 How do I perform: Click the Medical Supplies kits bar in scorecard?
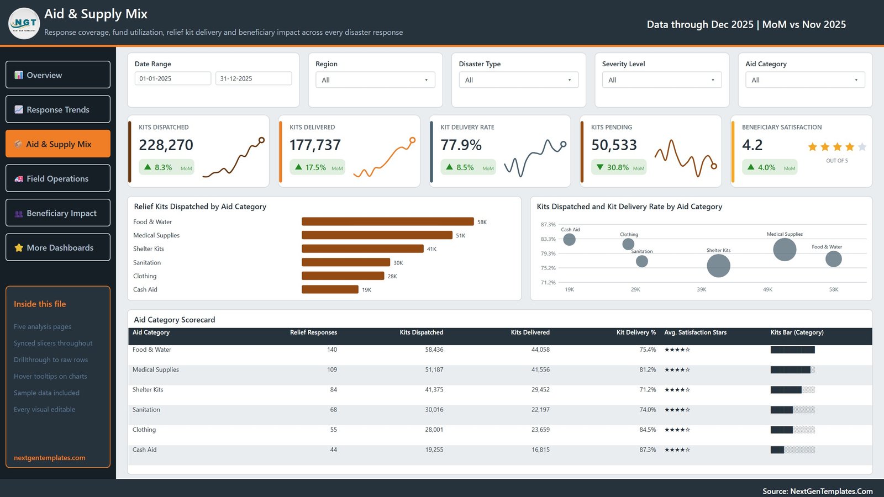(x=793, y=370)
